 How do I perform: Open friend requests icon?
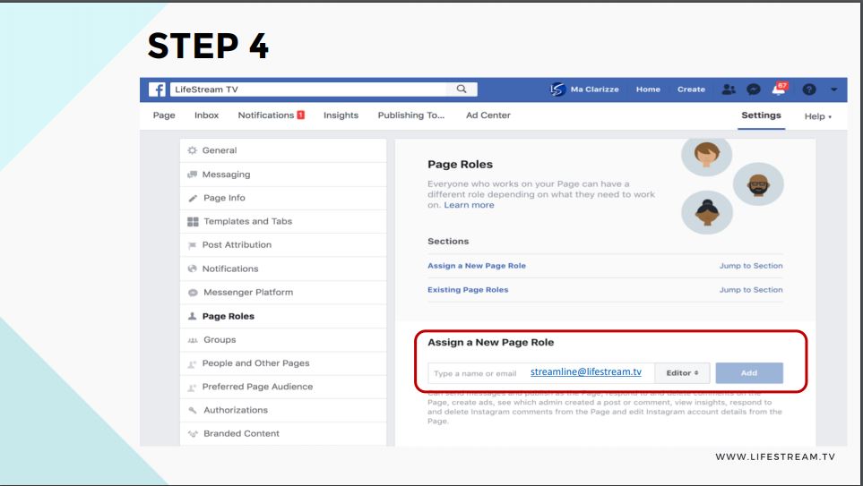pos(729,90)
